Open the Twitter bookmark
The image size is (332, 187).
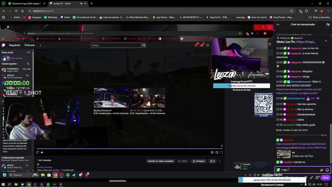point(15,17)
